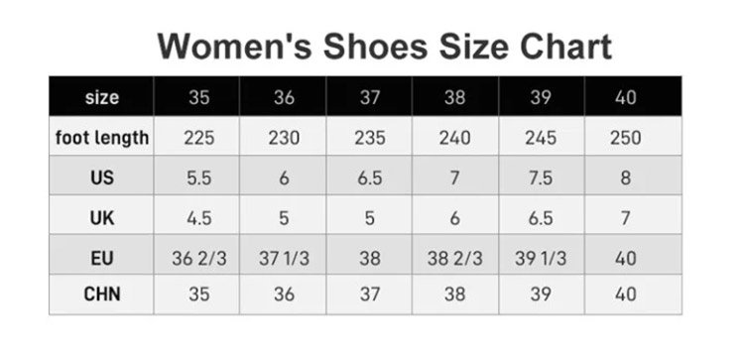This screenshot has width=744, height=357.
Task: Select EU size 39 1/3 cell
Action: pos(542,256)
